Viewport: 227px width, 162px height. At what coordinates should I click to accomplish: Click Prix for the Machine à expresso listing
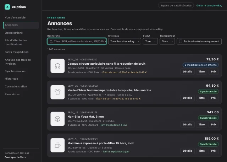pyautogui.click(x=214, y=151)
